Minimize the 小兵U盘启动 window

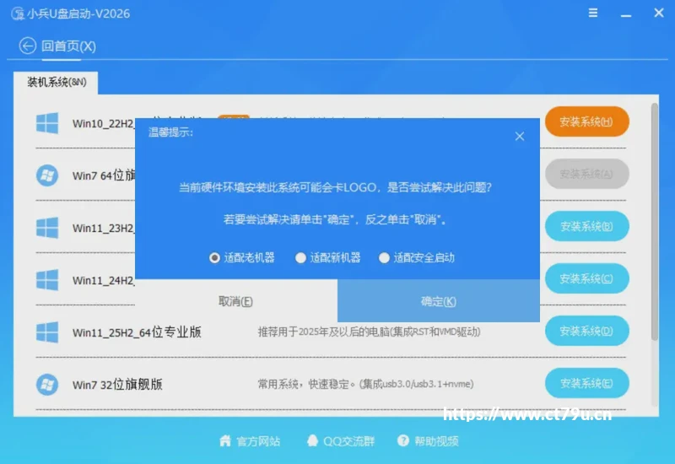[626, 13]
